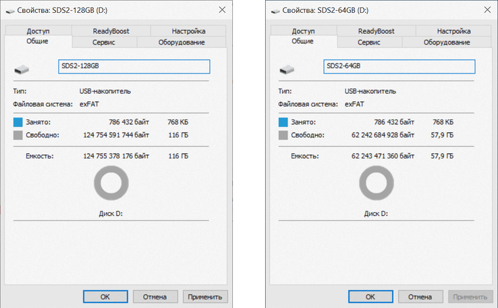Close the SDS2-64GB properties window

pyautogui.click(x=487, y=10)
